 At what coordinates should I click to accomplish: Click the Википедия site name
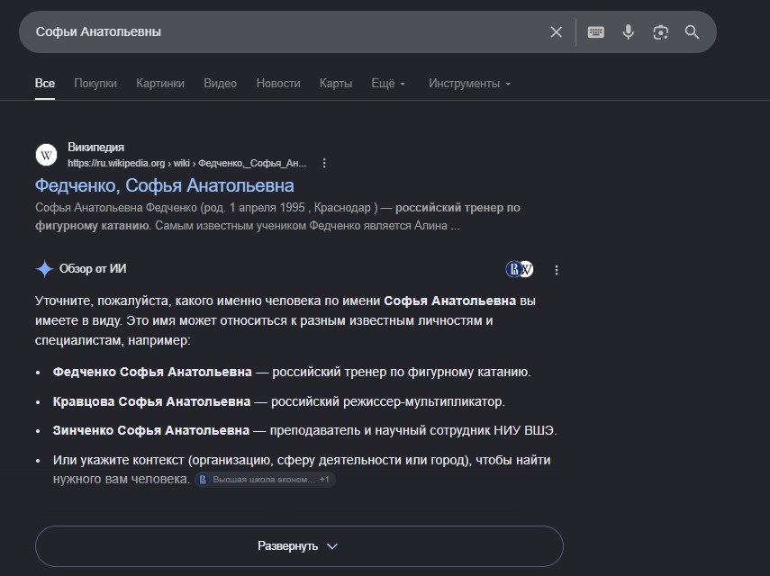pos(95,148)
